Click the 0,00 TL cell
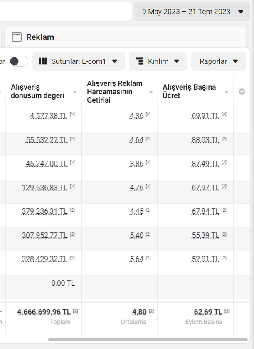 tap(63, 283)
